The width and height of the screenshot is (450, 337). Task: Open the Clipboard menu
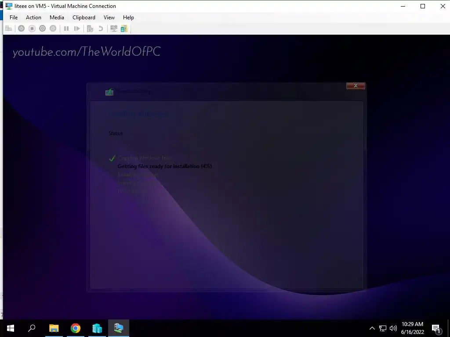[x=84, y=18]
